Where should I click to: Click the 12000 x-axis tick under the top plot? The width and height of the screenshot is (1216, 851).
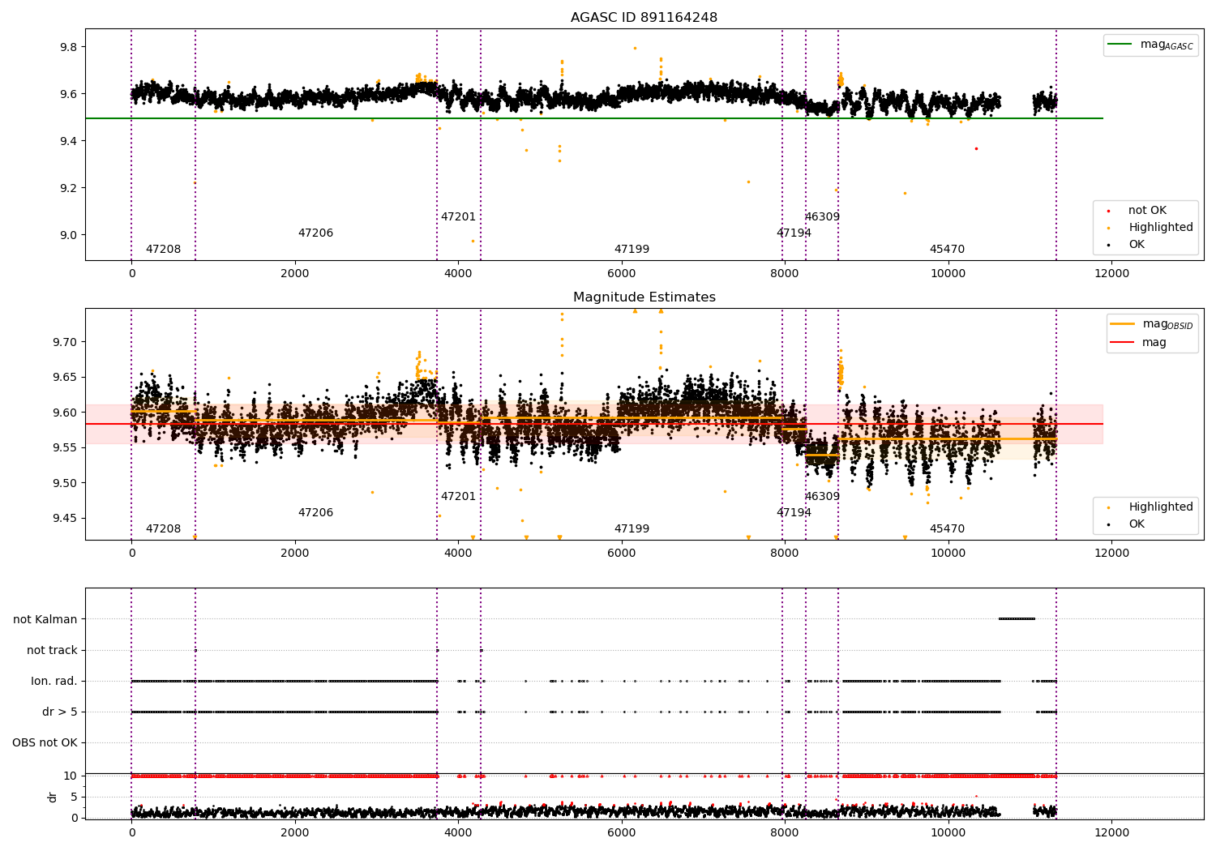point(1111,274)
